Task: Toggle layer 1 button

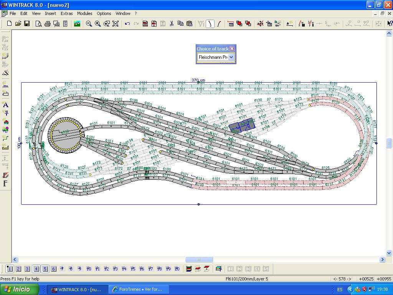Action: click(10, 269)
